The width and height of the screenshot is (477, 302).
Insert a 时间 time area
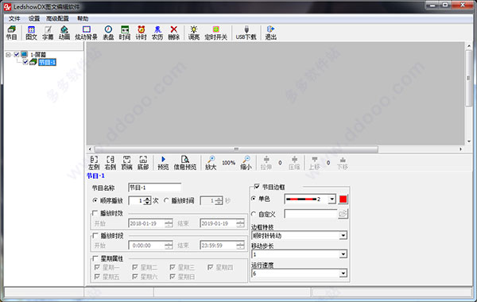125,33
